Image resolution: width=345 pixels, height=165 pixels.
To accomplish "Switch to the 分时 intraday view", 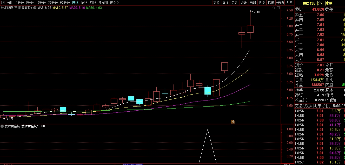I will [x=10, y=3].
